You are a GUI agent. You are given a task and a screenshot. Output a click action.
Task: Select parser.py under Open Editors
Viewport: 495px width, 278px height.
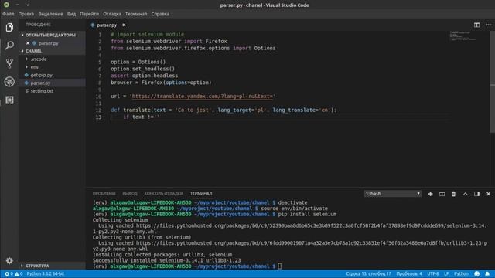(48, 43)
